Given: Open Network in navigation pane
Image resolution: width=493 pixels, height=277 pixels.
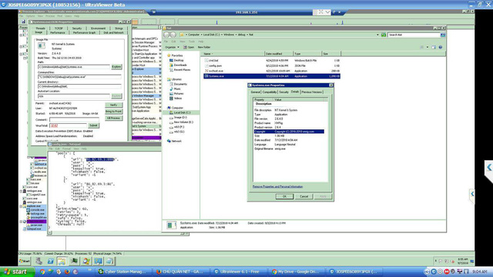Looking at the screenshot, I should click(x=176, y=141).
